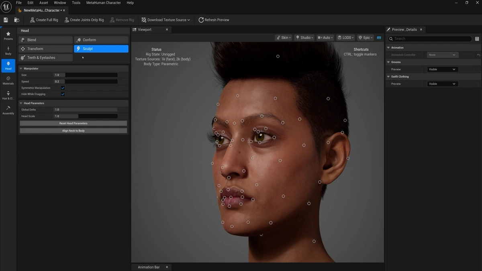Click Reset Head Parameters
482x271 pixels.
pos(73,123)
